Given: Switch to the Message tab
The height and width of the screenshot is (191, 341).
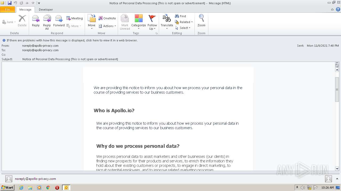Looking at the screenshot, I should coord(25,10).
